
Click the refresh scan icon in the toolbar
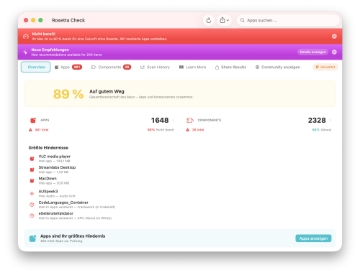pyautogui.click(x=209, y=20)
